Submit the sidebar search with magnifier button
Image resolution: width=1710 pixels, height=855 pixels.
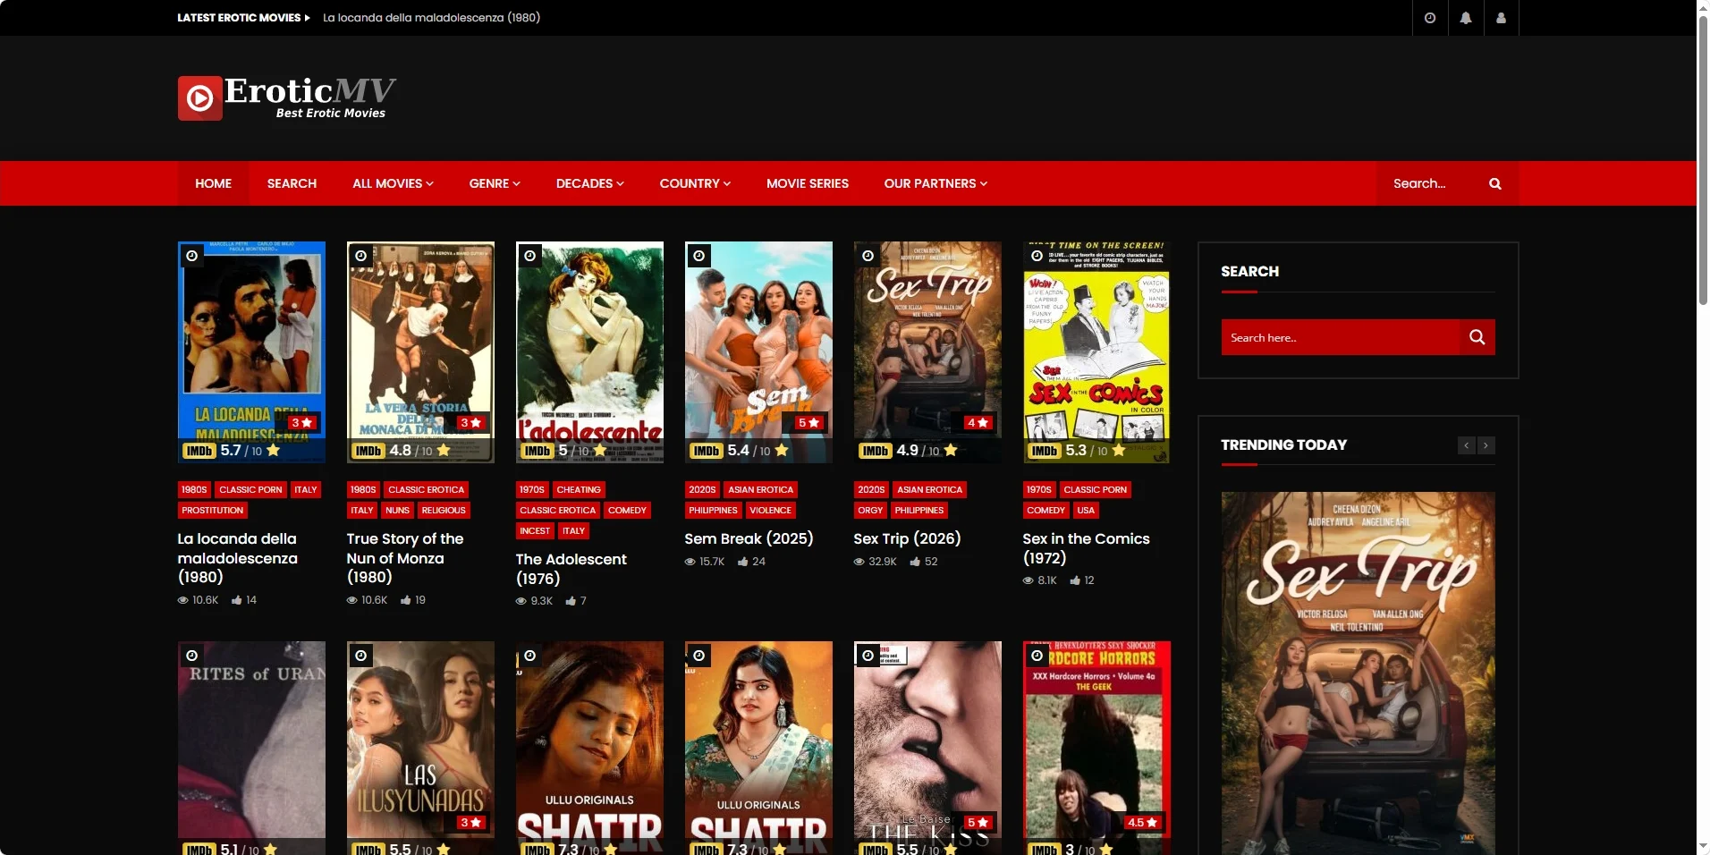point(1477,337)
